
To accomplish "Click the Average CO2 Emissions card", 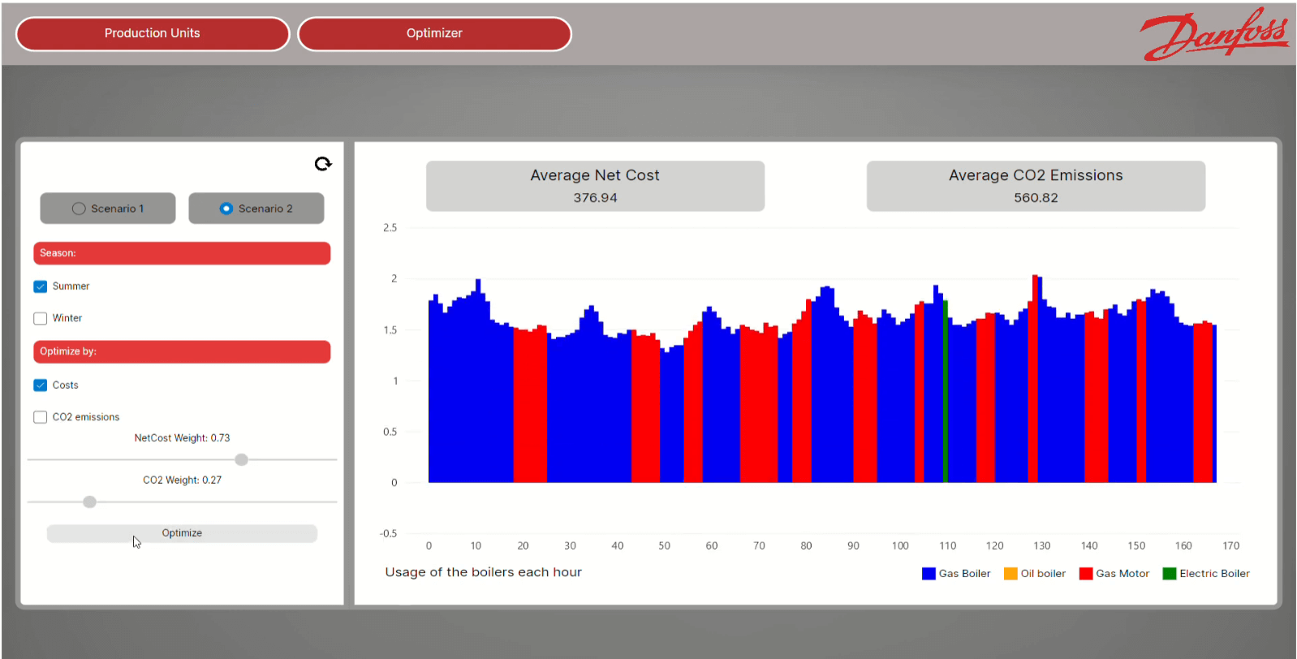I will [1036, 186].
